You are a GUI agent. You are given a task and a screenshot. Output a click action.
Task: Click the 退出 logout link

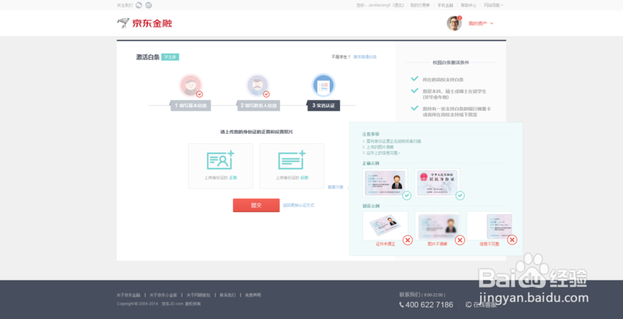tap(398, 5)
